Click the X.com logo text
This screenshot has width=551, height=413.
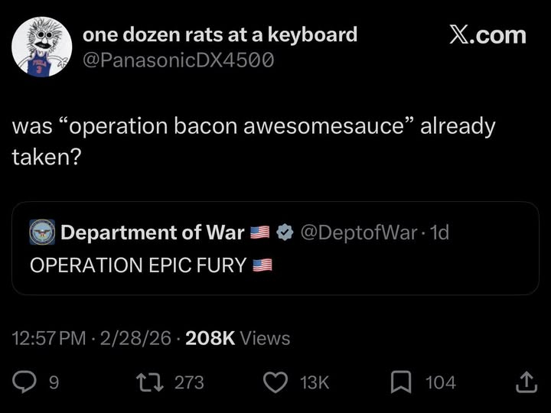coord(487,35)
